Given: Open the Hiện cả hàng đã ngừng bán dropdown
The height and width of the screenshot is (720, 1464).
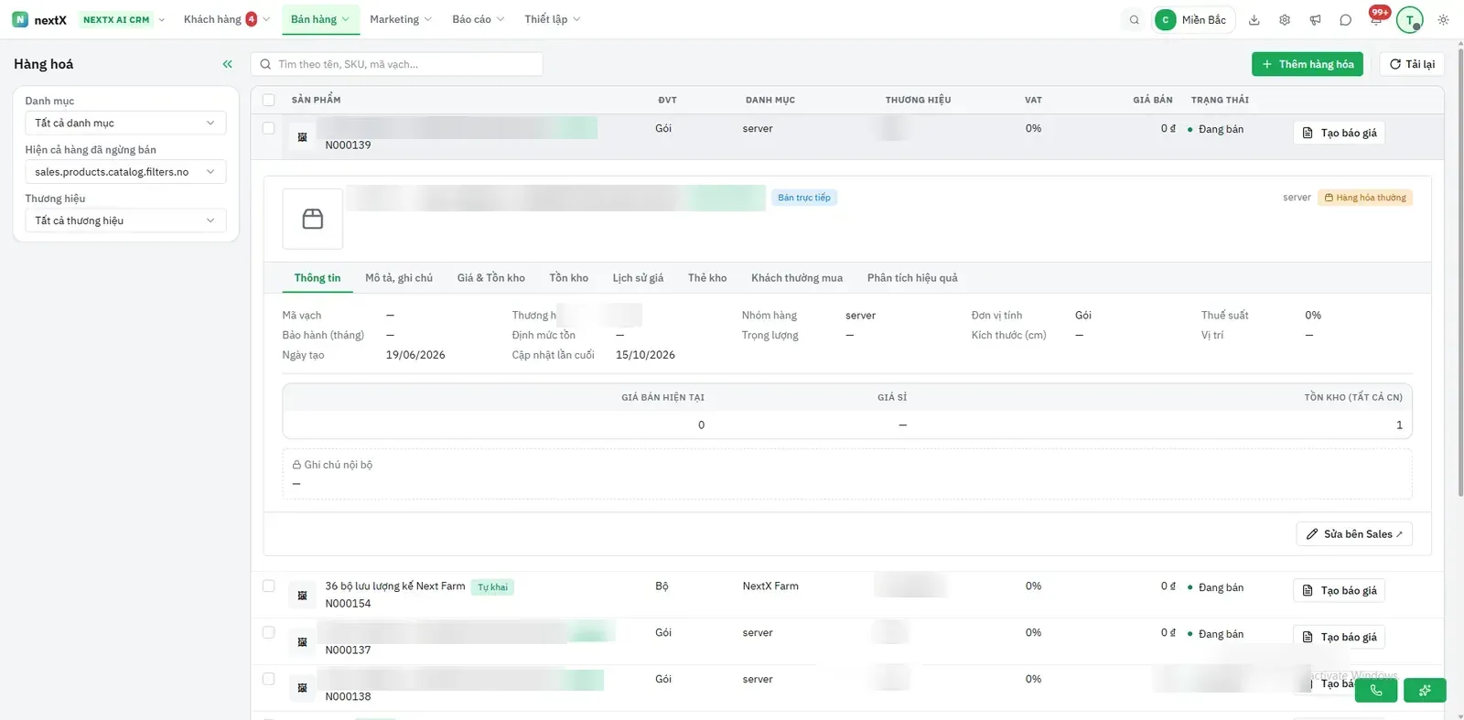Looking at the screenshot, I should (x=125, y=172).
